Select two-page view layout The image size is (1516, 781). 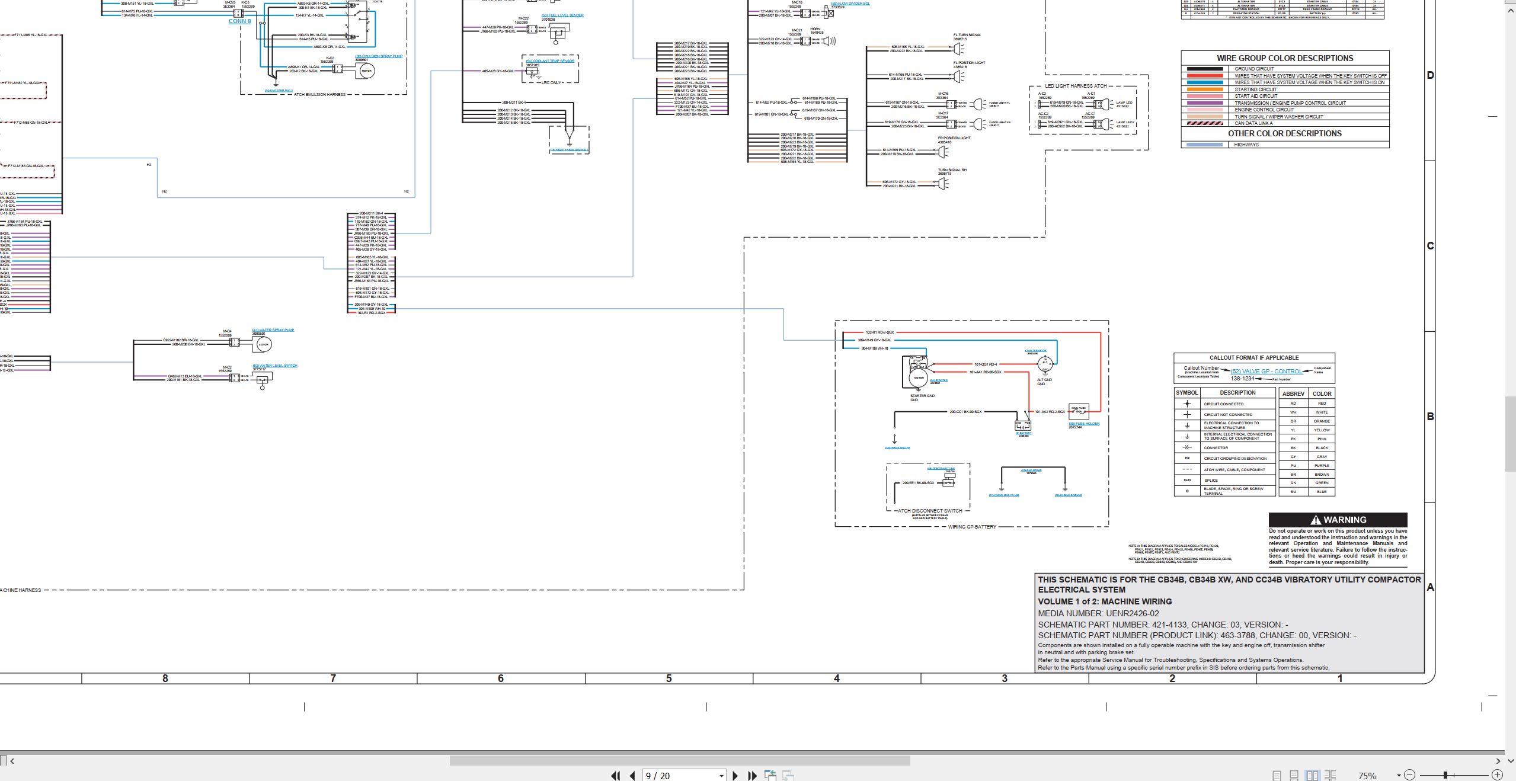[x=1312, y=775]
